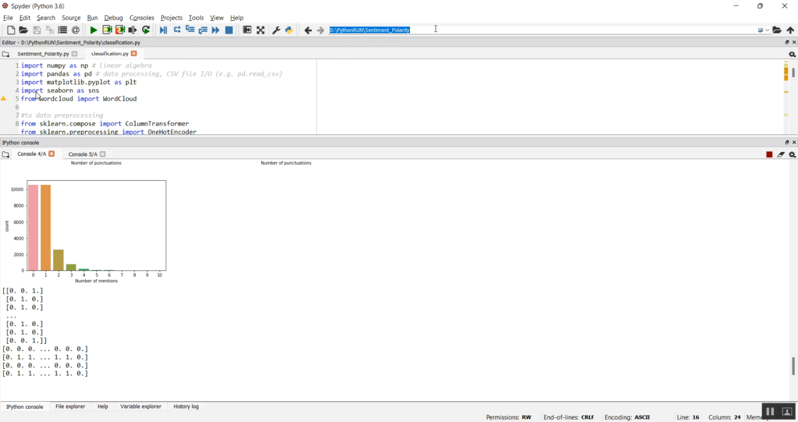Open the History log tab
798x422 pixels.
186,407
